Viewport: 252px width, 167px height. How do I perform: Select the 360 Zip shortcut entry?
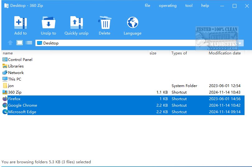[x=15, y=92]
